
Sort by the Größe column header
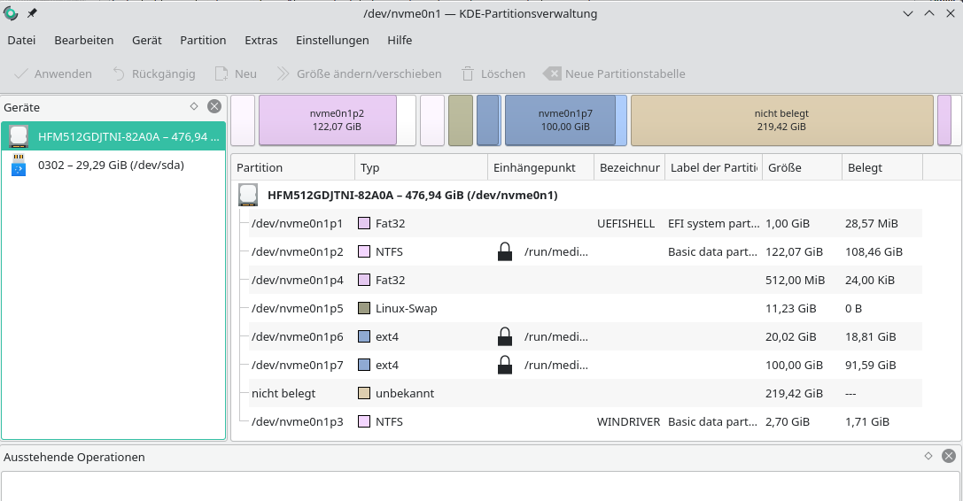801,167
